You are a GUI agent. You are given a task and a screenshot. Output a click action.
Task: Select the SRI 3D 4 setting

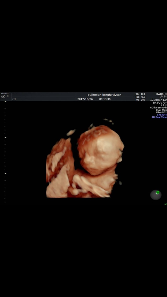(162, 115)
